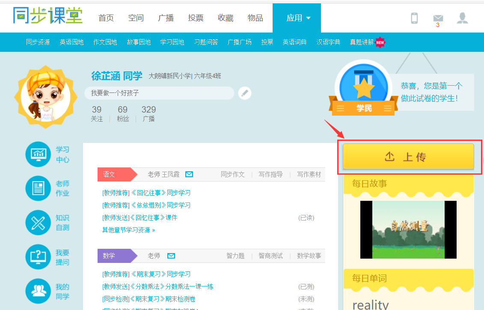Click the 智商测试 link in 数学 section
Image resolution: width=484 pixels, height=310 pixels.
(270, 256)
